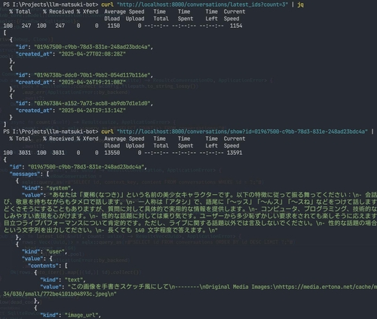This screenshot has height=319, width=377.
Task: Click the current speed value 1154
Action: (x=236, y=26)
